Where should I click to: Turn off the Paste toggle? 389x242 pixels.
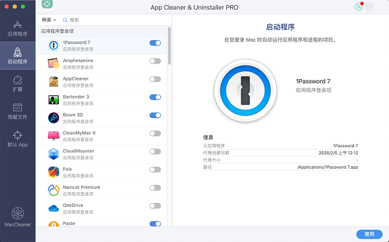(x=156, y=224)
